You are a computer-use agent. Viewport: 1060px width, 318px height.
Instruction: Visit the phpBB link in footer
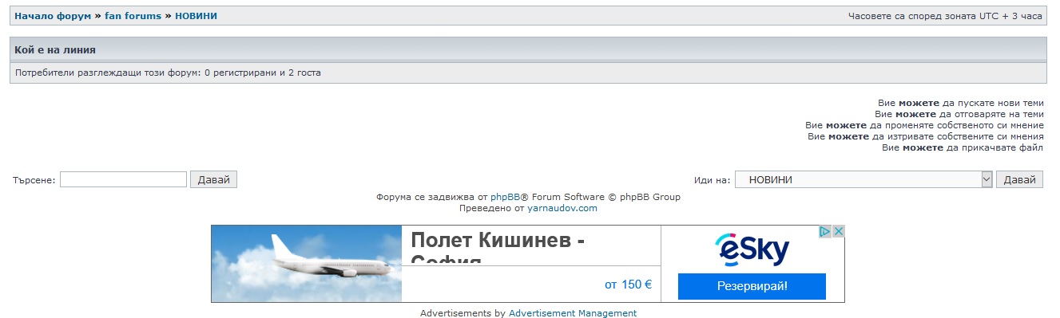506,197
